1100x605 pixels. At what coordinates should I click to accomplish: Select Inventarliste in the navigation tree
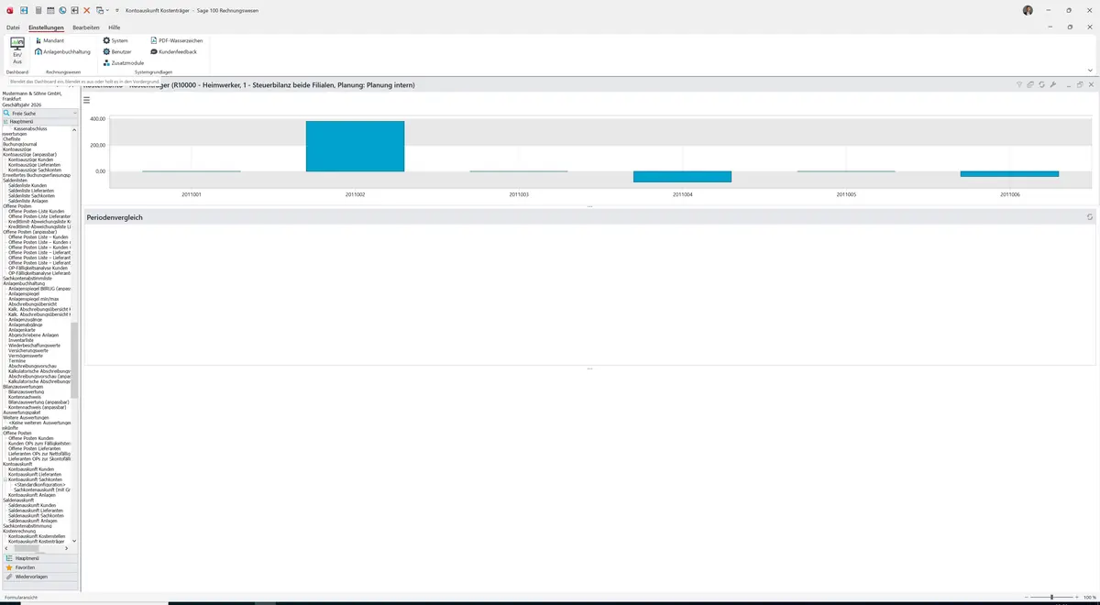click(22, 340)
